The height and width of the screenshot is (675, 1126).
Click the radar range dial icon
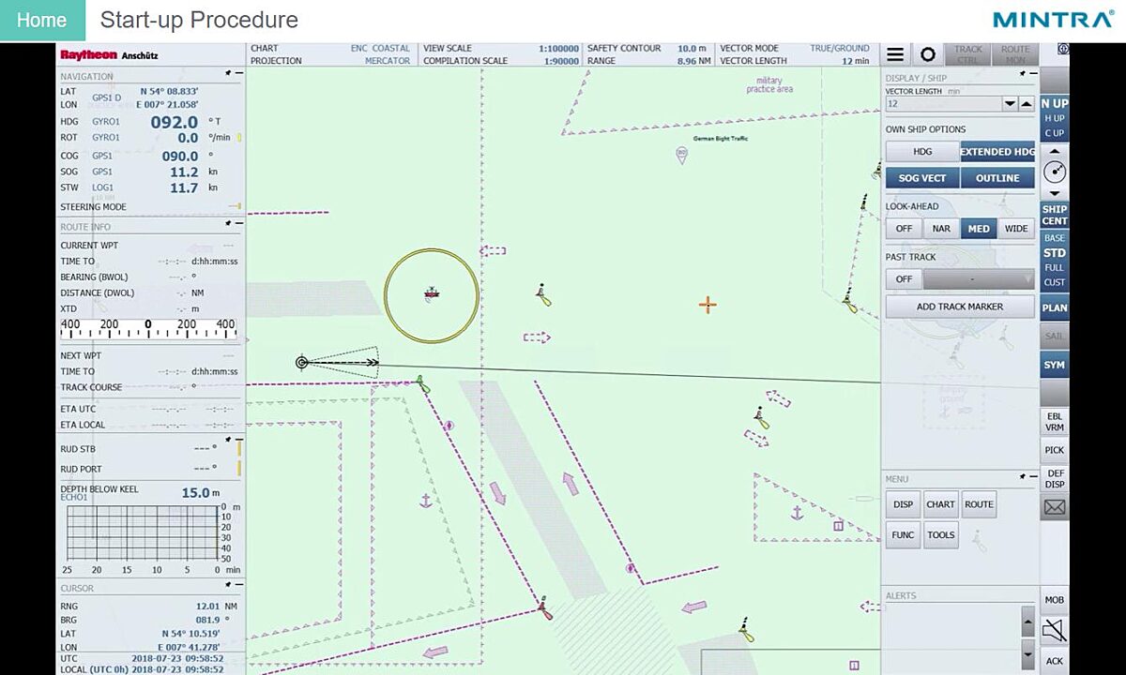tap(1055, 172)
